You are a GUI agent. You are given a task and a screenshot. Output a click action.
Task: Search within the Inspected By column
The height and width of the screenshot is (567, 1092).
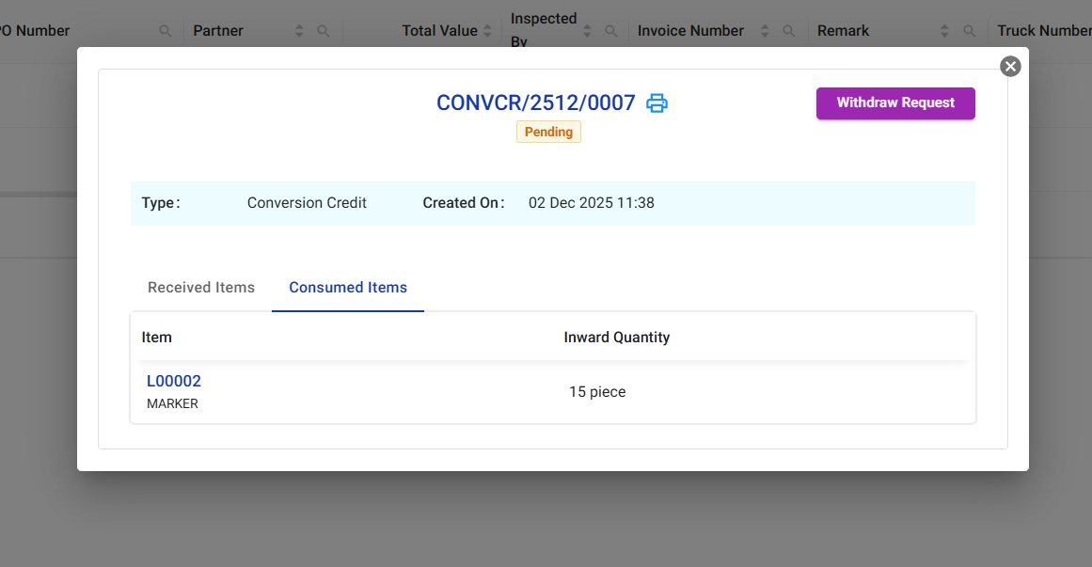(x=610, y=31)
